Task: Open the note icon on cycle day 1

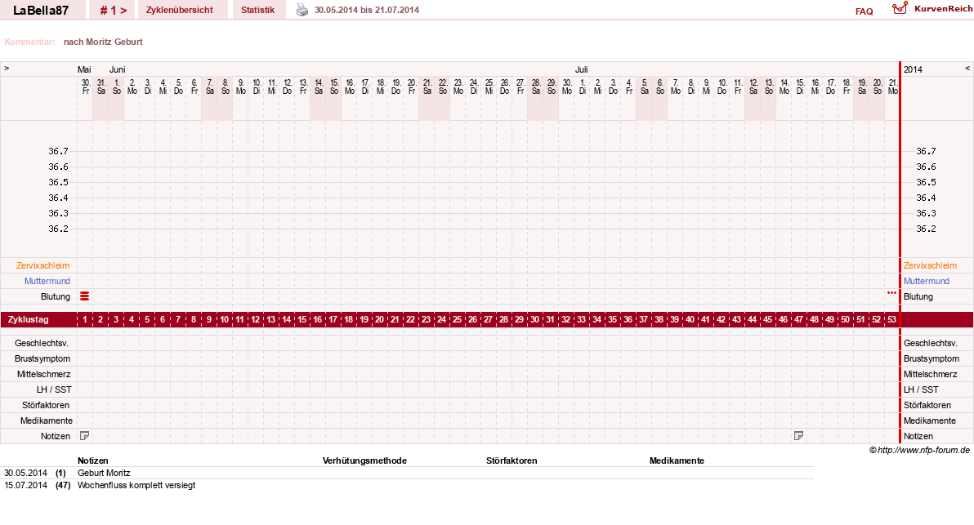Action: pos(84,436)
